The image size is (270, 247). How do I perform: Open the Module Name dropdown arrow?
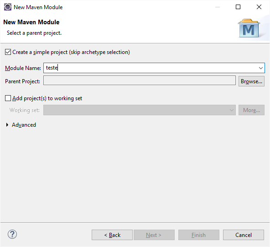261,68
